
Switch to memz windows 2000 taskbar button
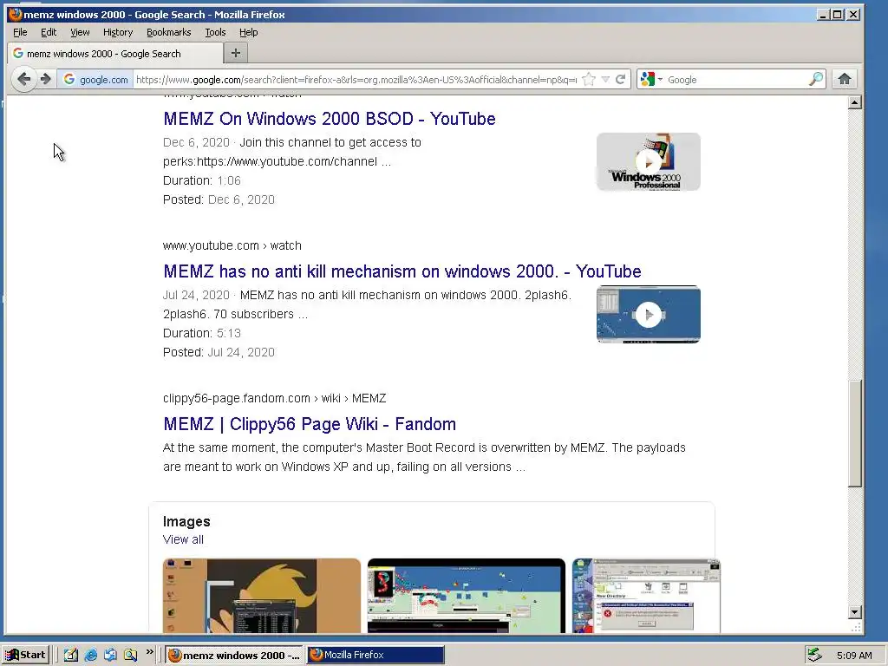point(234,656)
